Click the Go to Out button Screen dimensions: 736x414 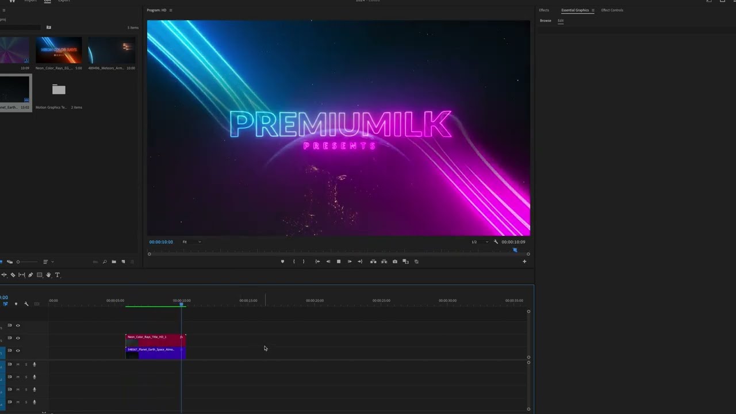(x=360, y=262)
